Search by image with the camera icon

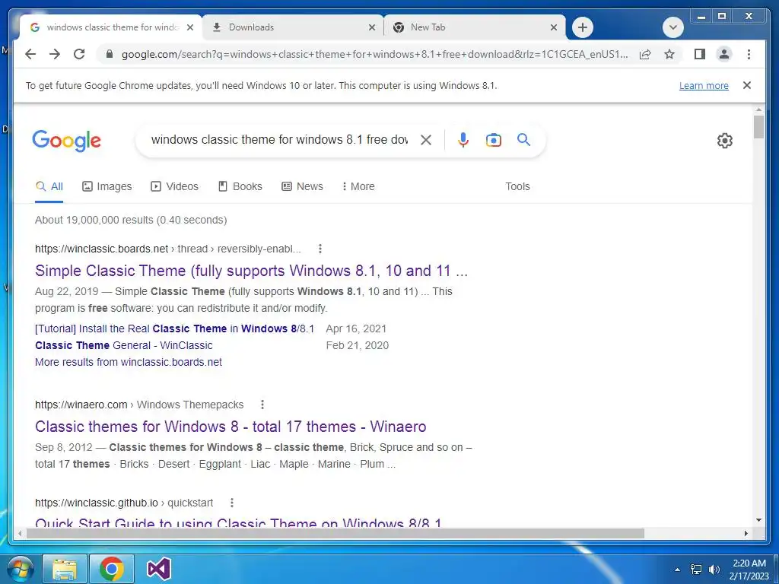[x=493, y=140]
